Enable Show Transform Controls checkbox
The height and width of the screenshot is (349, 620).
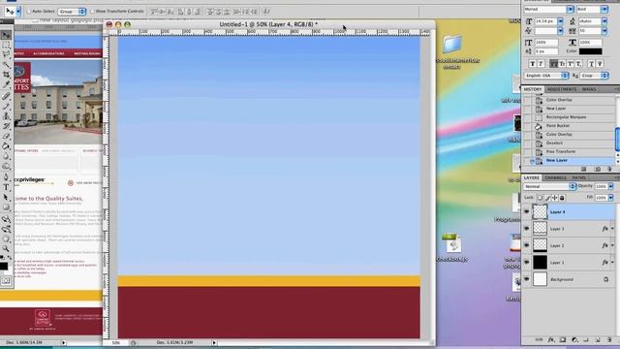(92, 12)
